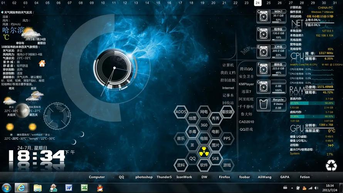Launch the QQ hexagon tile

pos(192,158)
